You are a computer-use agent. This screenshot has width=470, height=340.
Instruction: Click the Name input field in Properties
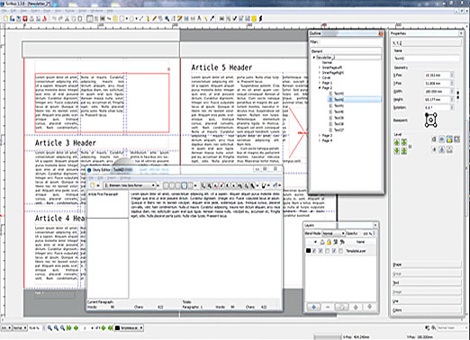coord(426,58)
